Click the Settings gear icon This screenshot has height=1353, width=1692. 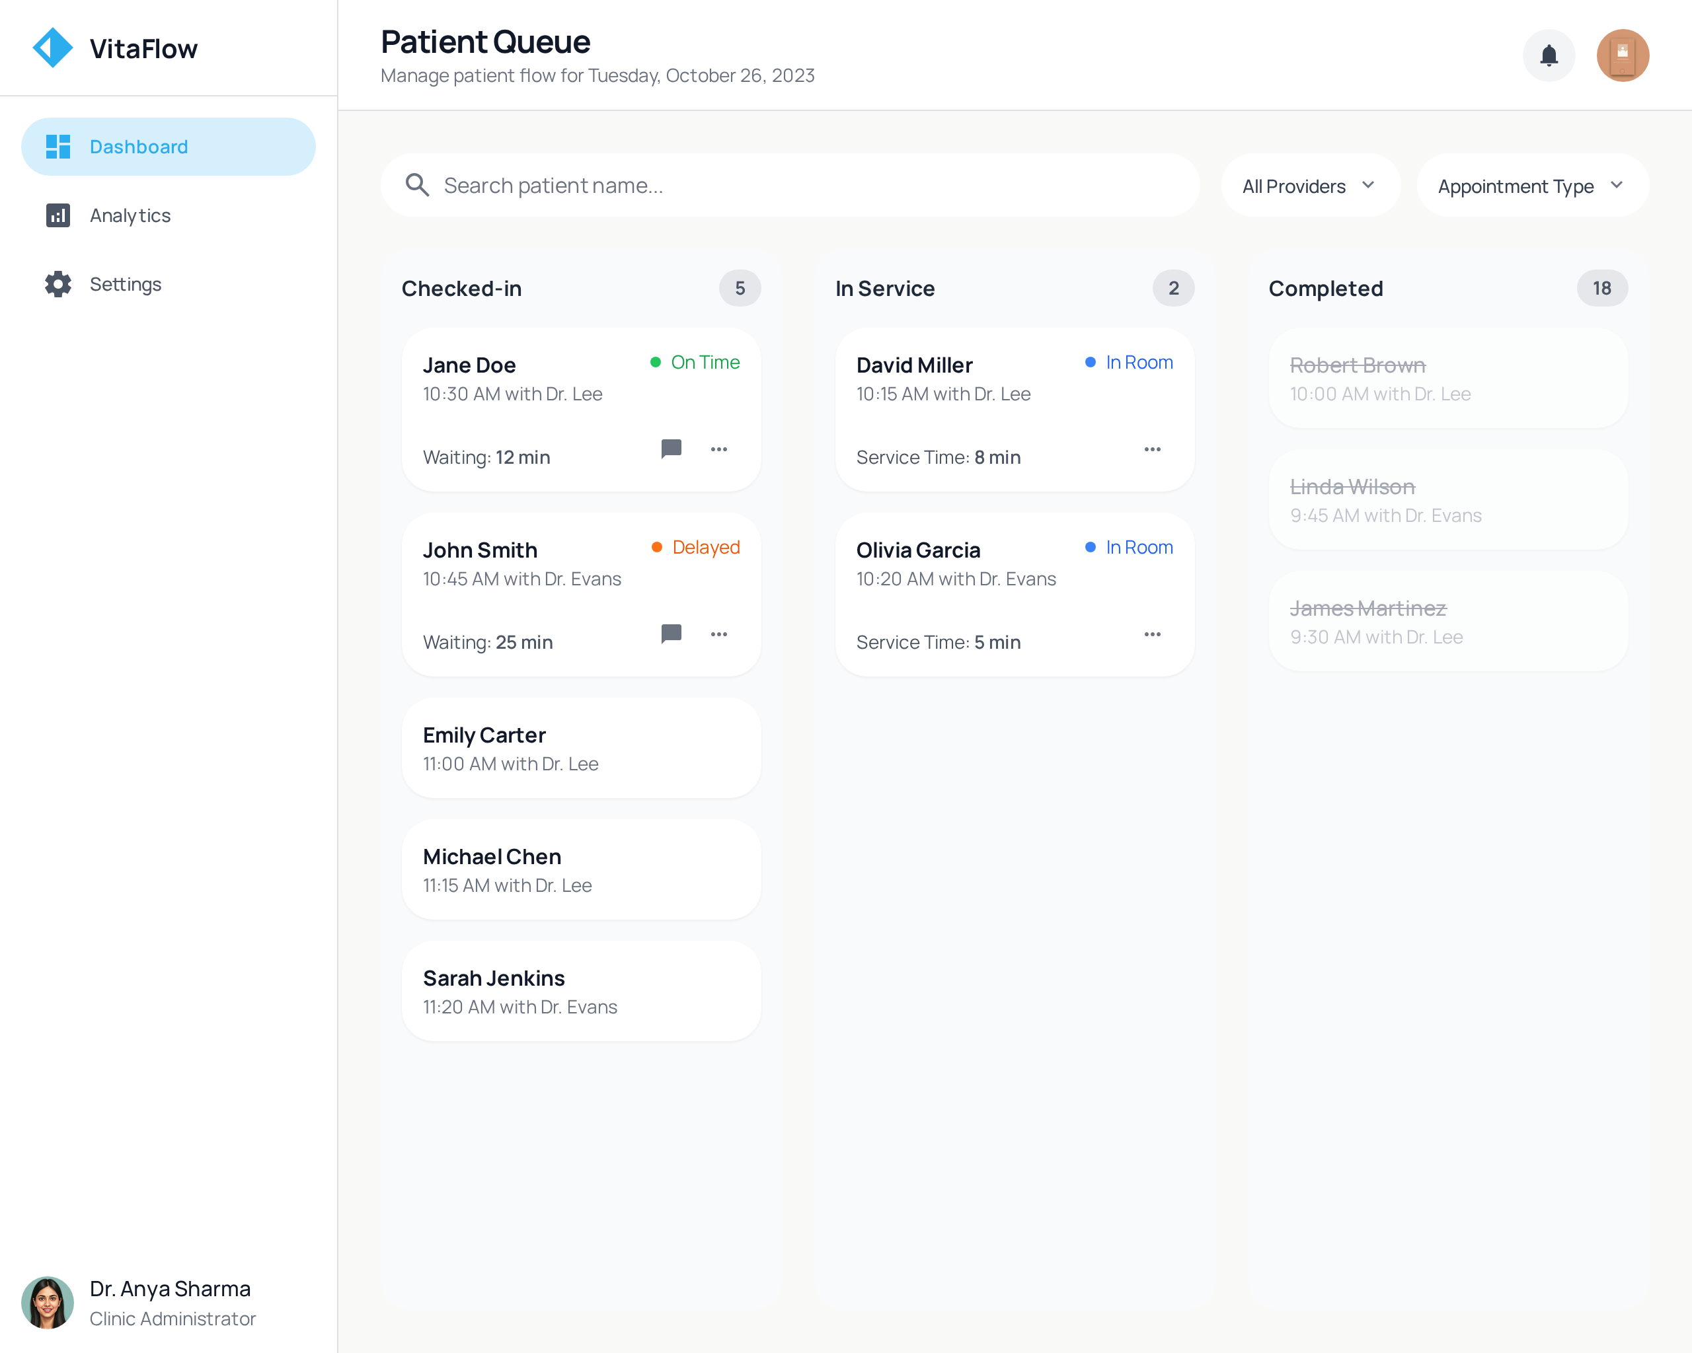[58, 284]
